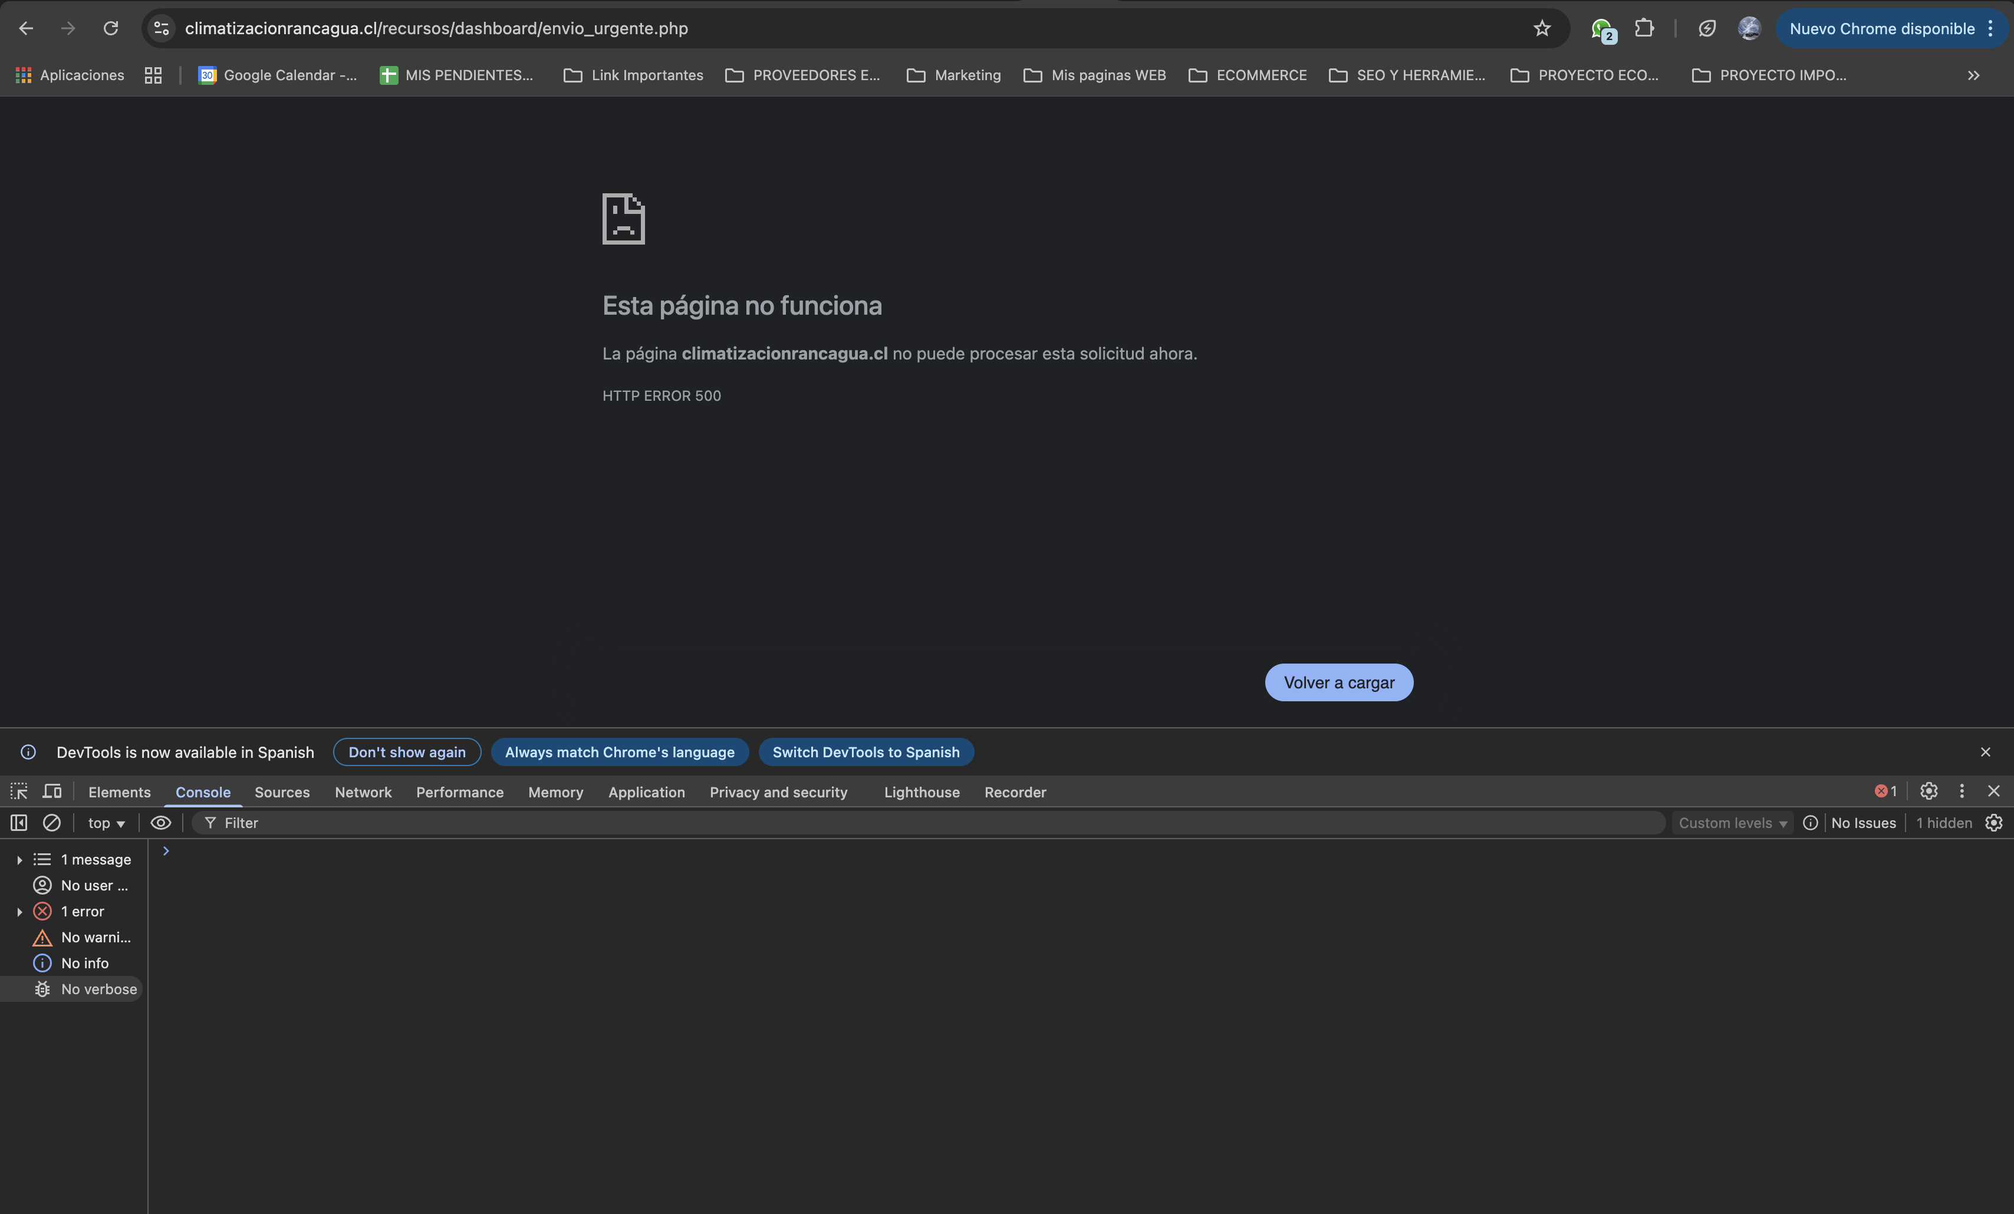Toggle the console sidebar panel icon
Viewport: 2014px width, 1214px height.
point(19,823)
